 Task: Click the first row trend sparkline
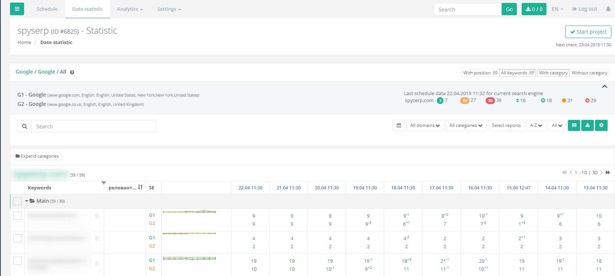pyautogui.click(x=189, y=212)
